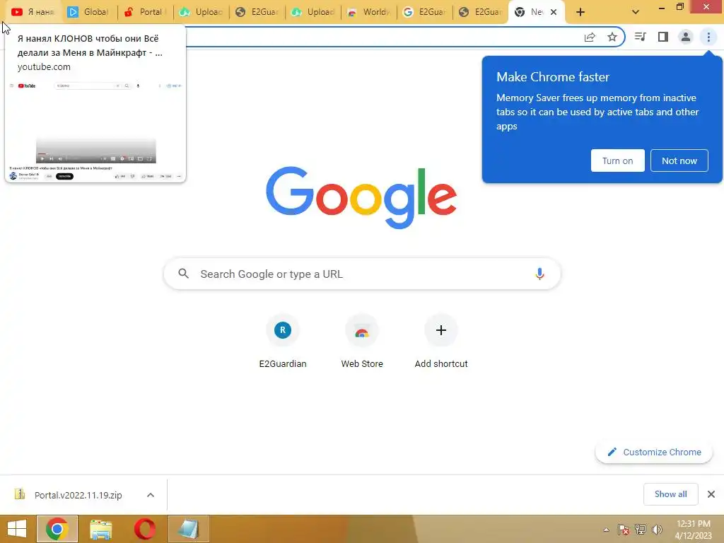
Task: Open the Web Store shortcut
Action: coord(362,341)
